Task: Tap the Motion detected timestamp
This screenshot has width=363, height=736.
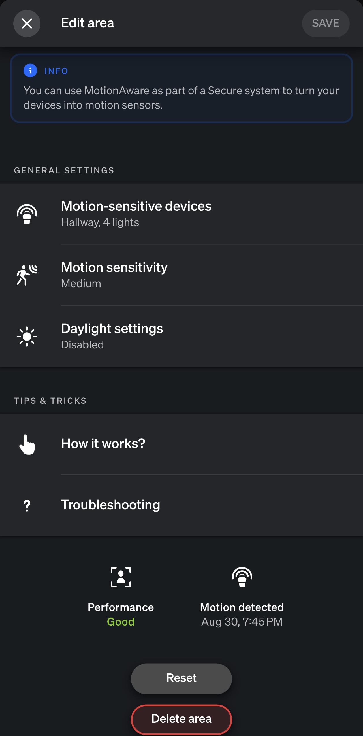Action: 242,622
